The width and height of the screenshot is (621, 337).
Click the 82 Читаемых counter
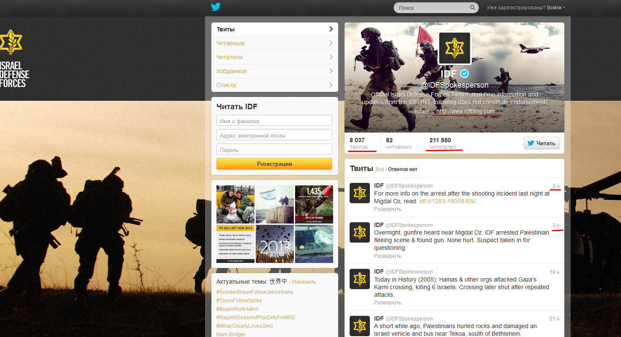399,143
